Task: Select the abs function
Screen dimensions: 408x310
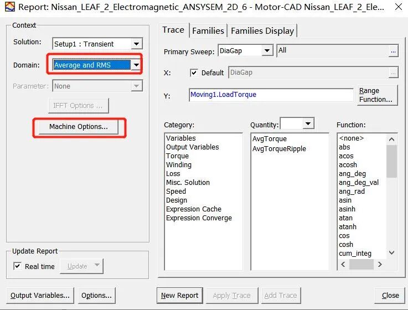Action: click(x=344, y=147)
